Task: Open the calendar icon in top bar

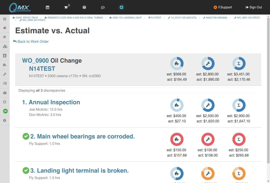Action: pyautogui.click(x=48, y=7)
